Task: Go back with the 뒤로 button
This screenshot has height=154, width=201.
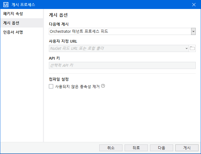Action: (136, 148)
